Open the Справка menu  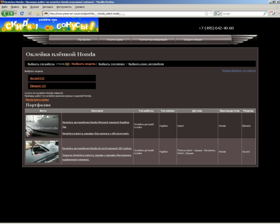(x=80, y=7)
